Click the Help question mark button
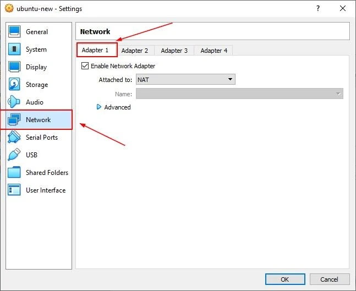The height and width of the screenshot is (291, 356). click(x=317, y=9)
